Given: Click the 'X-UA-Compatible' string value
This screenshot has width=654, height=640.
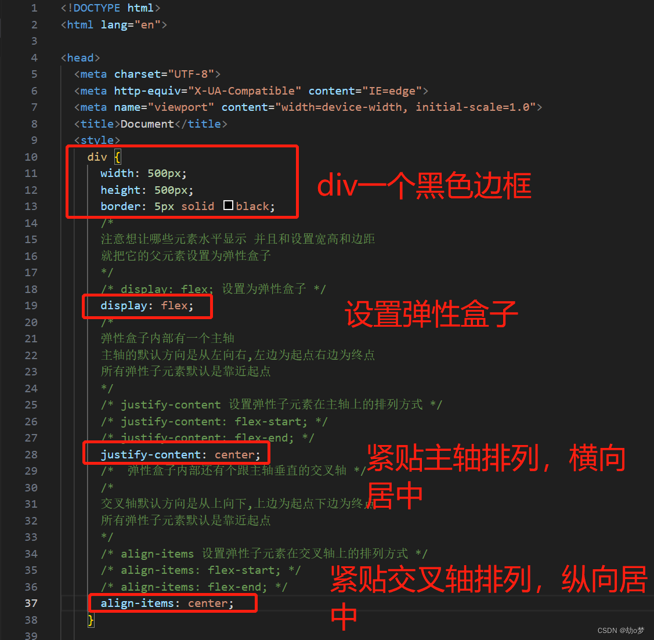Looking at the screenshot, I should point(244,91).
